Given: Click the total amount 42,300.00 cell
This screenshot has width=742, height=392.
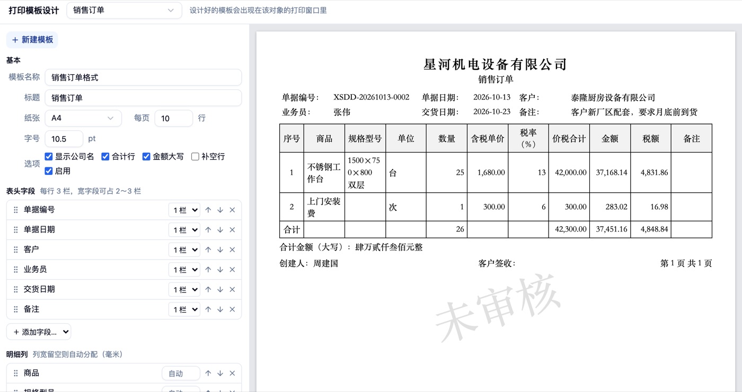Looking at the screenshot, I should click(569, 229).
